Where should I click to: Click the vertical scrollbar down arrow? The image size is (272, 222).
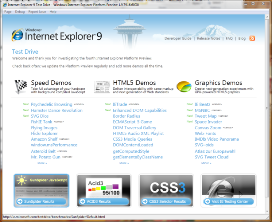(x=267, y=211)
